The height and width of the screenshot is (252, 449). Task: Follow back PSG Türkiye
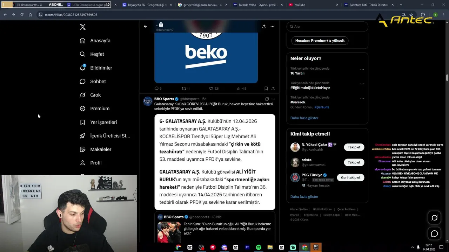[351, 177]
